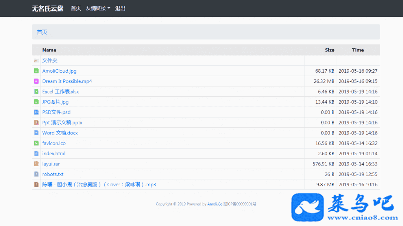Image resolution: width=403 pixels, height=226 pixels.
Task: Go to 首页 in the top navbar
Action: (76, 8)
